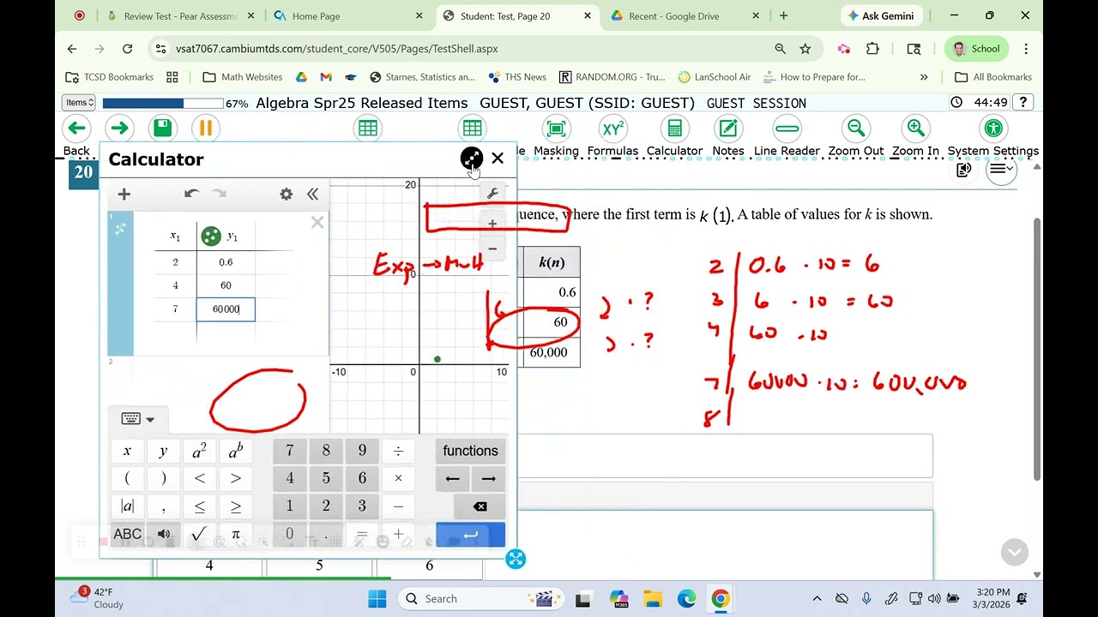Expand hidden bookmarks chevron
This screenshot has height=617, width=1098.
tap(924, 77)
